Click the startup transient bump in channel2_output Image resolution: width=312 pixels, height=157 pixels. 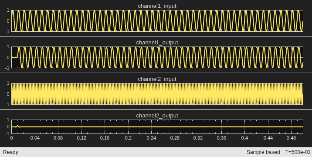click(x=17, y=126)
